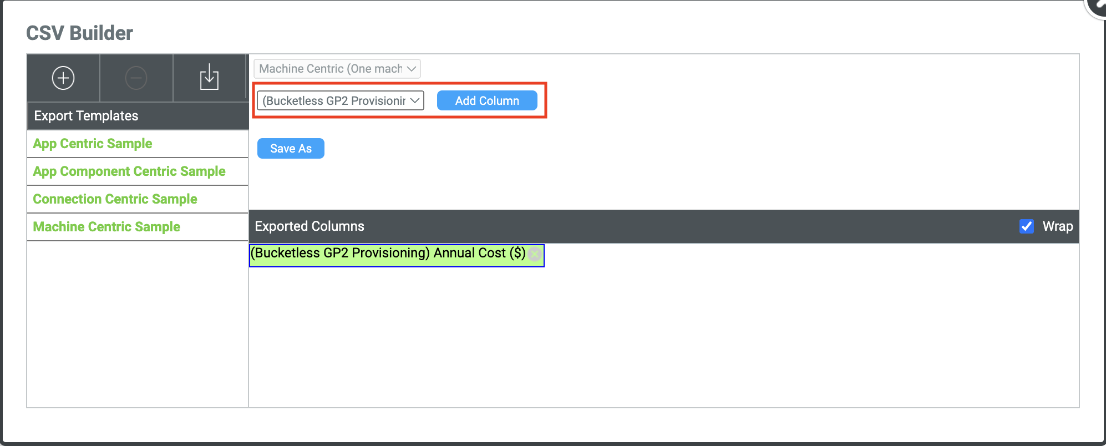Select the App Centric Sample template

[93, 144]
